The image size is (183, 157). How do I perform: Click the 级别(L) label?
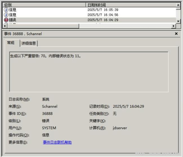(x=15, y=121)
